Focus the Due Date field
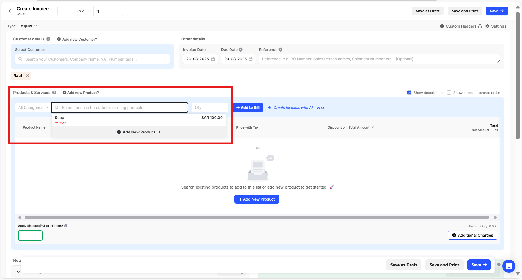 point(238,59)
